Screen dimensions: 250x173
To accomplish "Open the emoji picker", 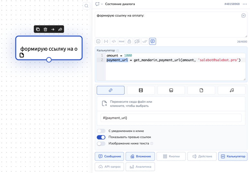I will 99,41.
